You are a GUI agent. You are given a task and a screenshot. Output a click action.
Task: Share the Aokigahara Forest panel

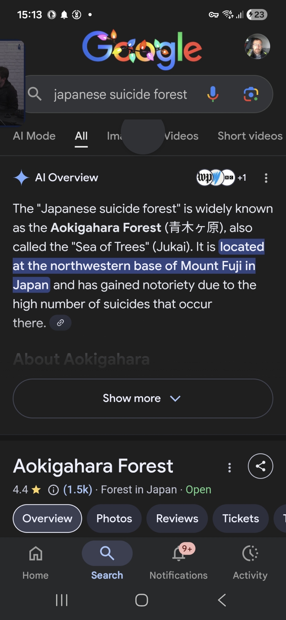[x=260, y=466]
